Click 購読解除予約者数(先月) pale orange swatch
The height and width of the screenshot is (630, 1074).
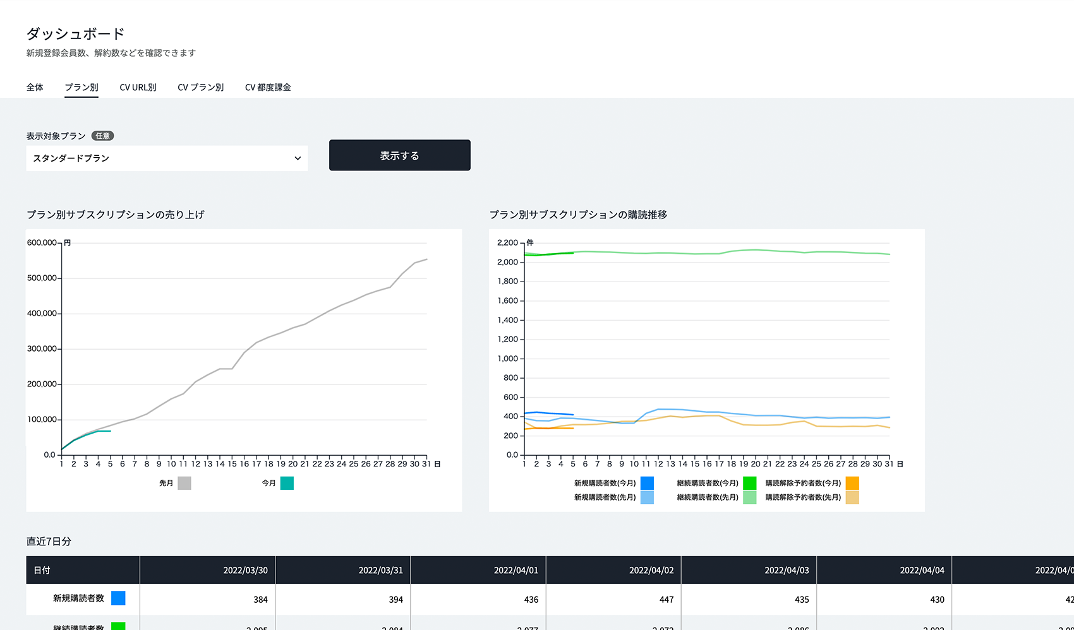click(x=852, y=497)
